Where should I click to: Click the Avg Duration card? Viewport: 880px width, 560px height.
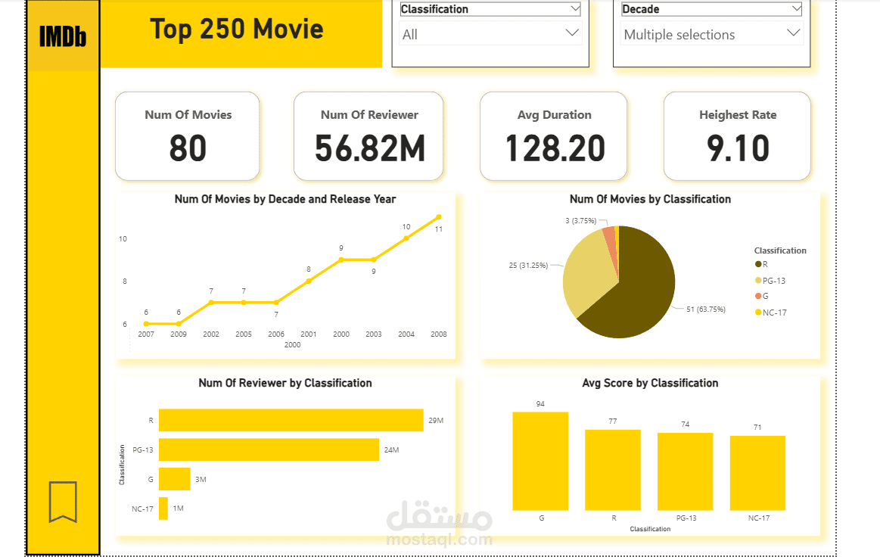coord(553,136)
